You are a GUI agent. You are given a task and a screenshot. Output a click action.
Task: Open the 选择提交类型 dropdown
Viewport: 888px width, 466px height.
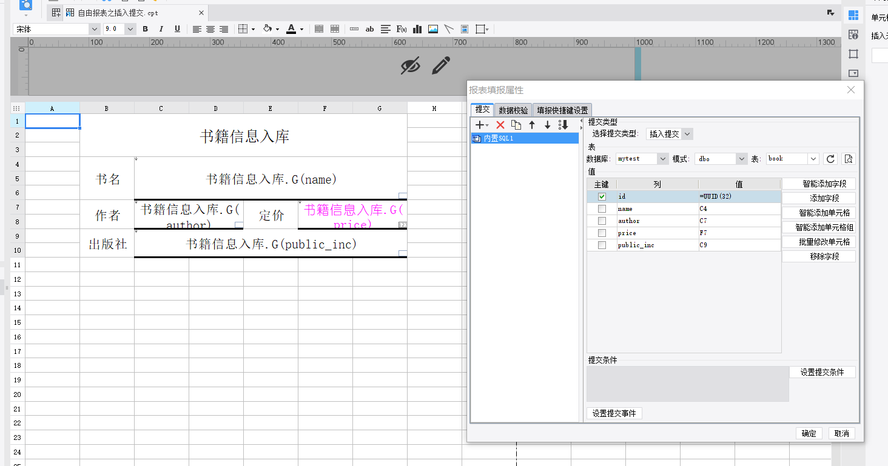[670, 134]
